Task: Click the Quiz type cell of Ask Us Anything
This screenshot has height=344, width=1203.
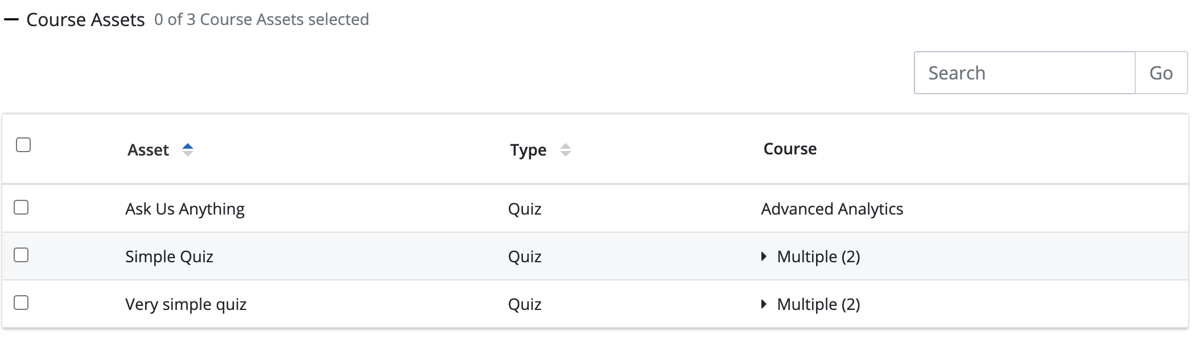Action: click(x=524, y=209)
